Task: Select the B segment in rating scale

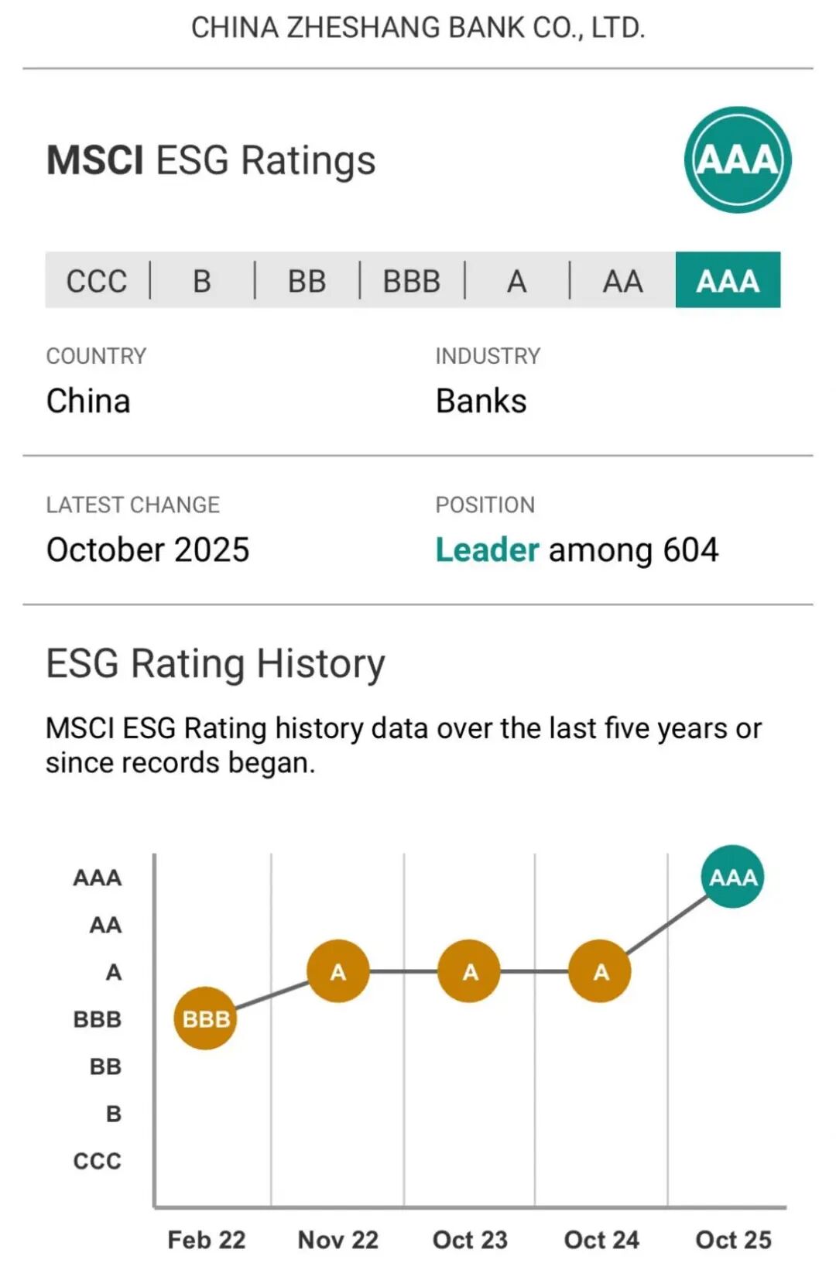Action: (x=202, y=280)
